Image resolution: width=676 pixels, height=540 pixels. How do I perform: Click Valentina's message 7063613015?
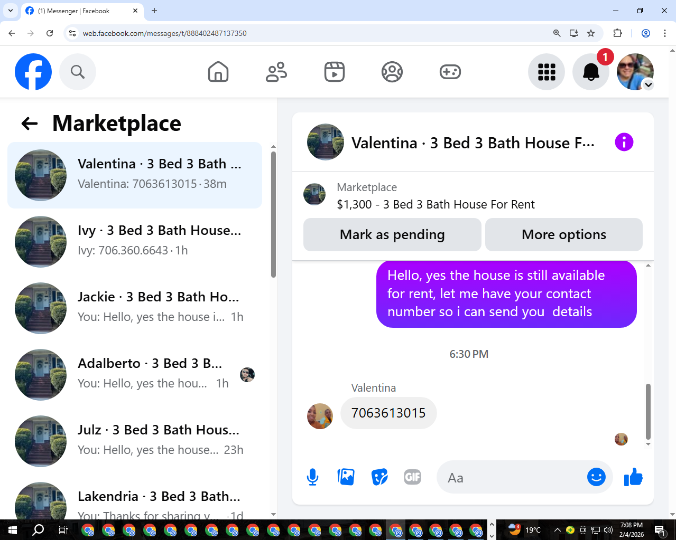click(388, 413)
